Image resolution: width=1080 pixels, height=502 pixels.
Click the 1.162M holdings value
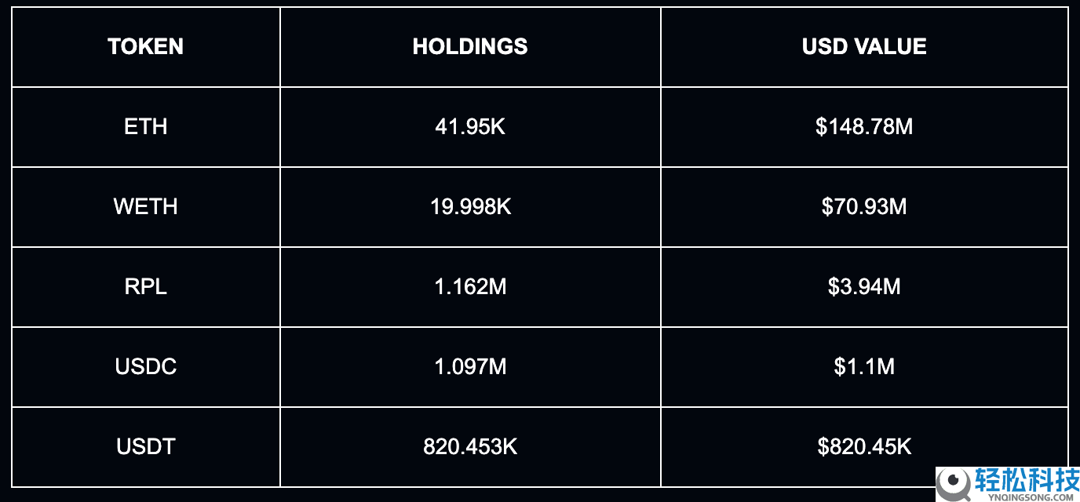470,287
